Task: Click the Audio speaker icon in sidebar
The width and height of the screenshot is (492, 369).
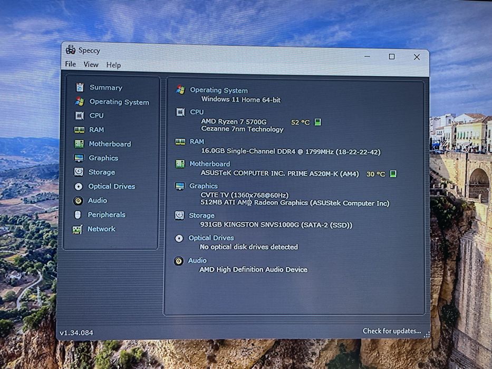Action: point(78,200)
